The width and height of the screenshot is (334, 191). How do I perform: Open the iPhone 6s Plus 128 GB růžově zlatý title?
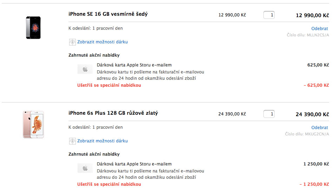pos(113,113)
